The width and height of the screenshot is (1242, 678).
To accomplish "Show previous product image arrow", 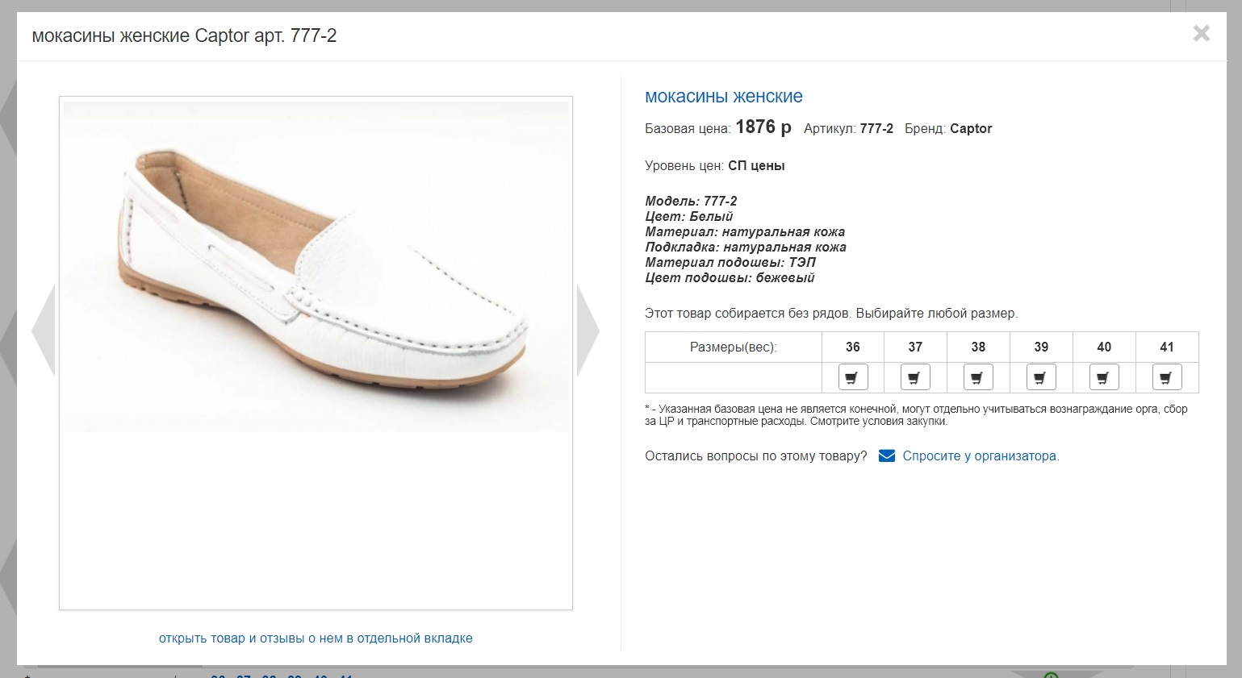I will pyautogui.click(x=44, y=330).
